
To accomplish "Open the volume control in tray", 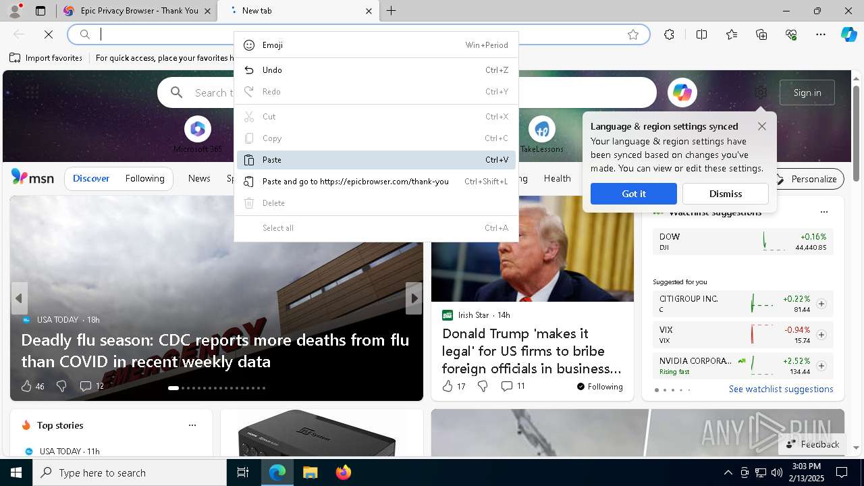I will point(777,473).
